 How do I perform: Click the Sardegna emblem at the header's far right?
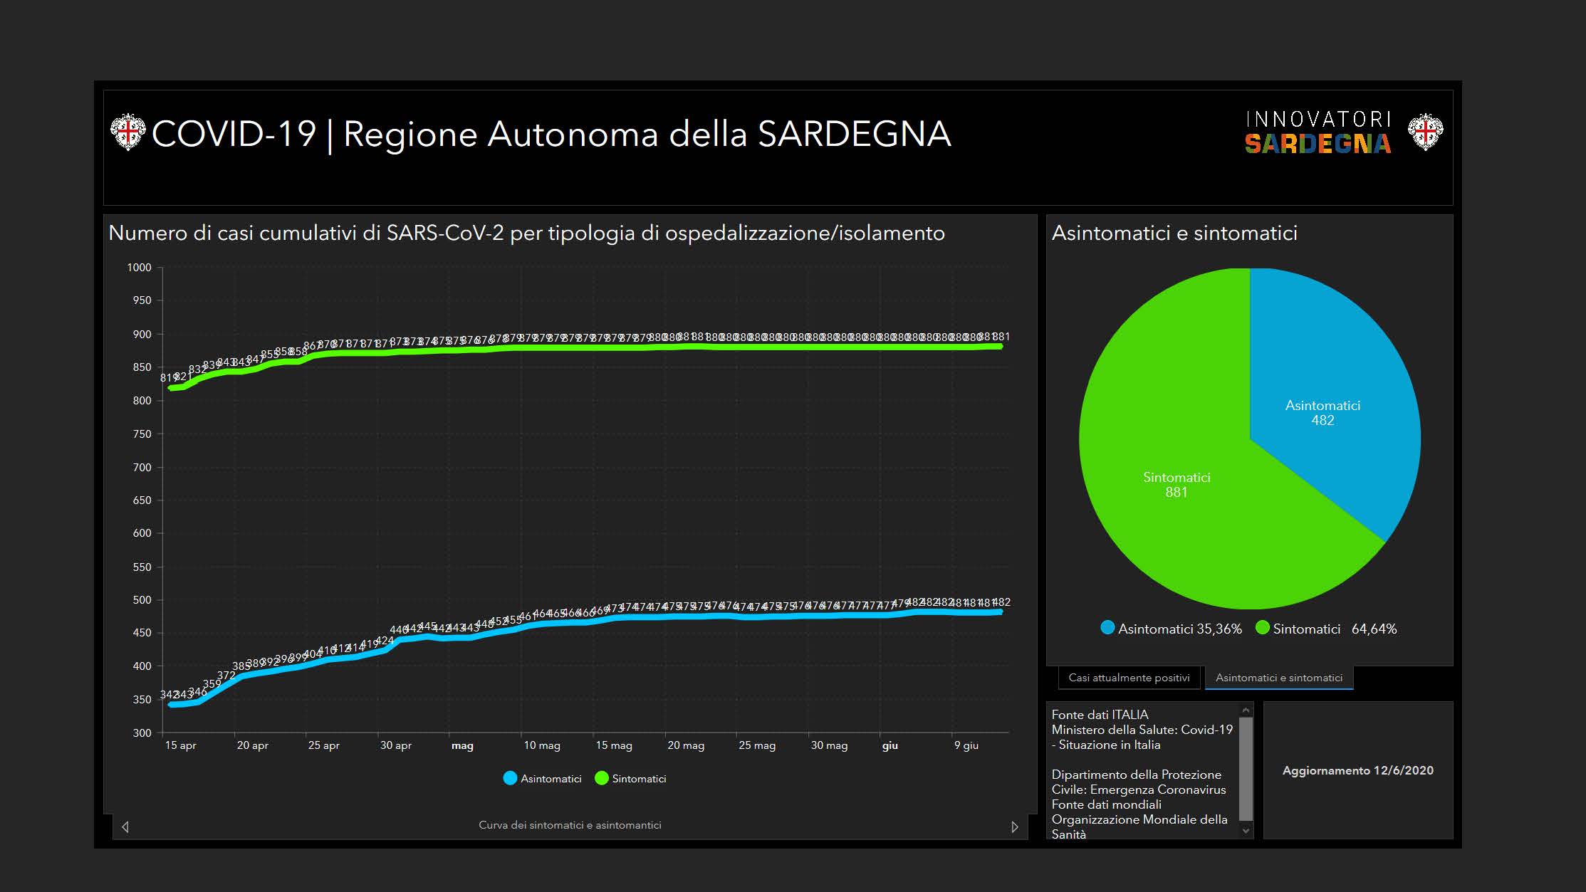point(1425,132)
